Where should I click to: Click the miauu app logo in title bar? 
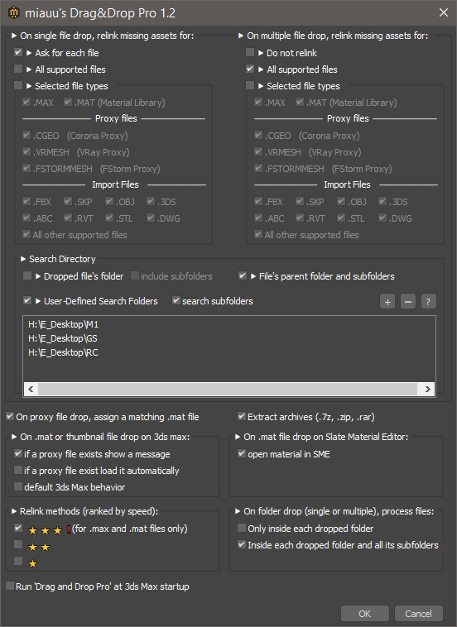tap(13, 12)
